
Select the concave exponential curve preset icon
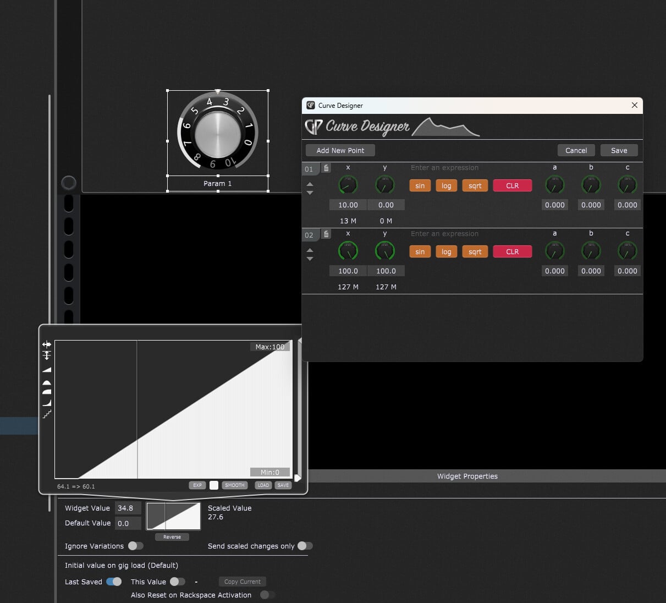pos(47,403)
